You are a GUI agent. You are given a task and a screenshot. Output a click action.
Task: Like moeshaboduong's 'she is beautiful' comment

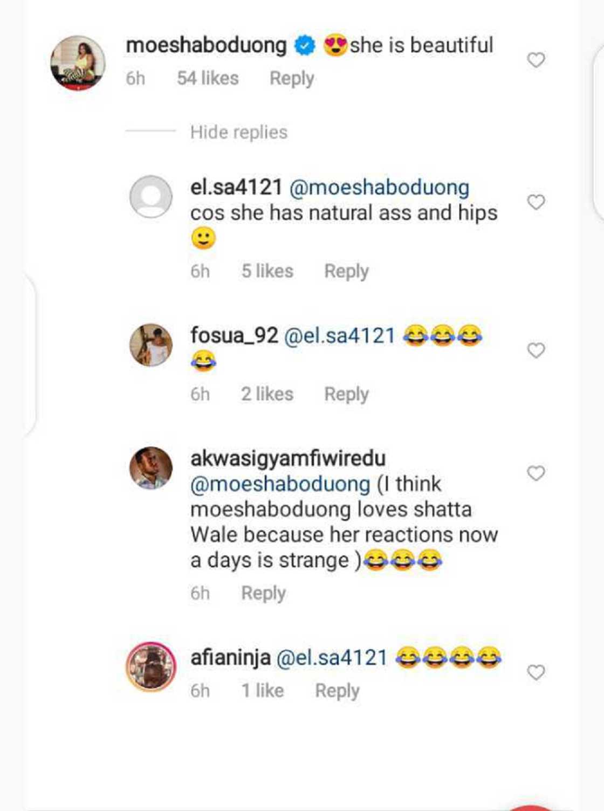click(536, 61)
